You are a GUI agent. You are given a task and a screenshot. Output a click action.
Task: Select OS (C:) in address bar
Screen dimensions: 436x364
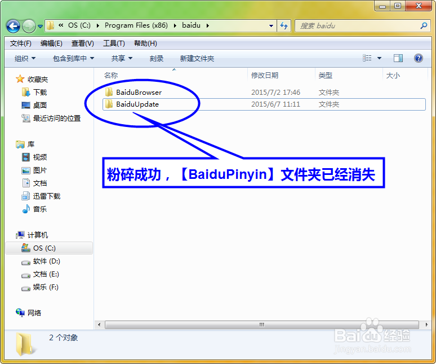[79, 25]
